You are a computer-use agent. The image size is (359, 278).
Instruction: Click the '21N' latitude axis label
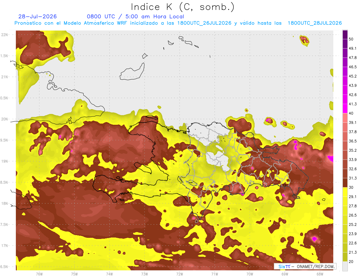[x=5, y=77]
